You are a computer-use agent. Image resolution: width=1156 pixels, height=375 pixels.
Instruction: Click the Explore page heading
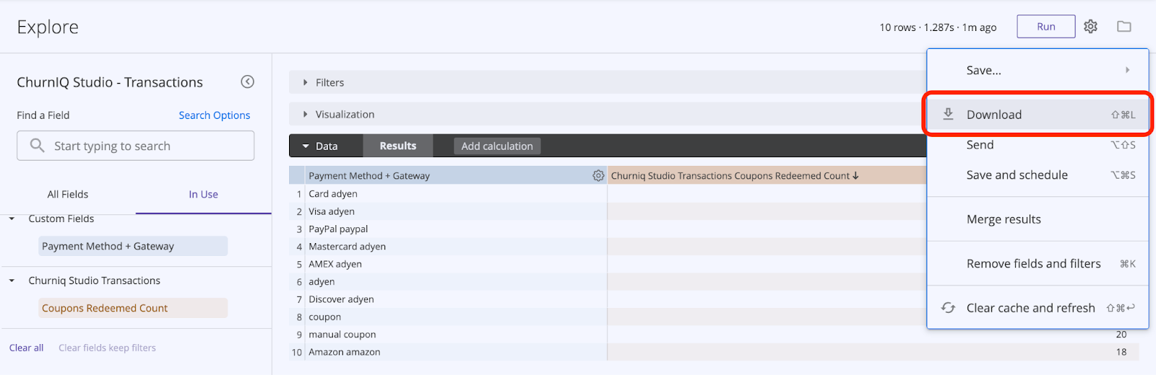click(x=48, y=27)
